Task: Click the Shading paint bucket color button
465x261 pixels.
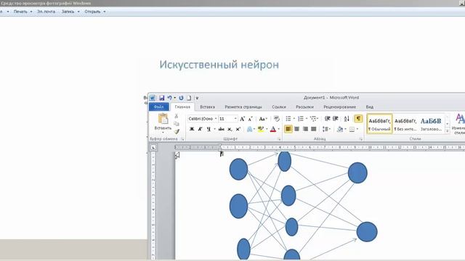Action: point(340,129)
